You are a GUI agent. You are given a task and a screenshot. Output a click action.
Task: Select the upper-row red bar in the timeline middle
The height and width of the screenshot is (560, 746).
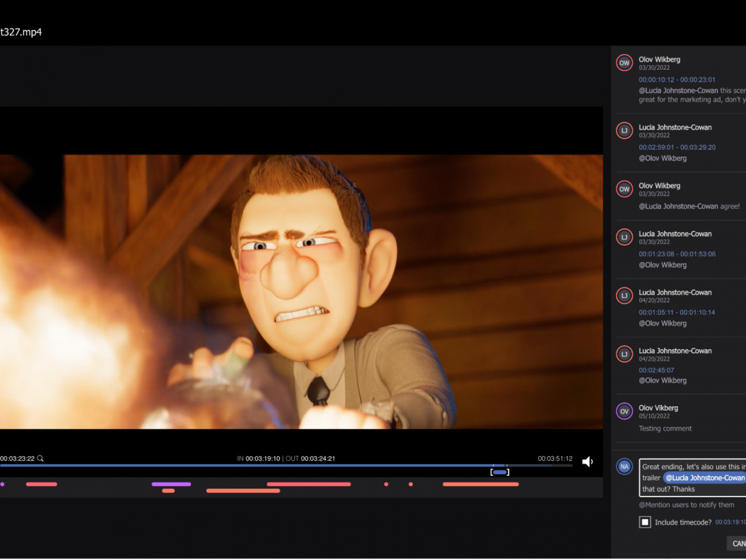[309, 484]
